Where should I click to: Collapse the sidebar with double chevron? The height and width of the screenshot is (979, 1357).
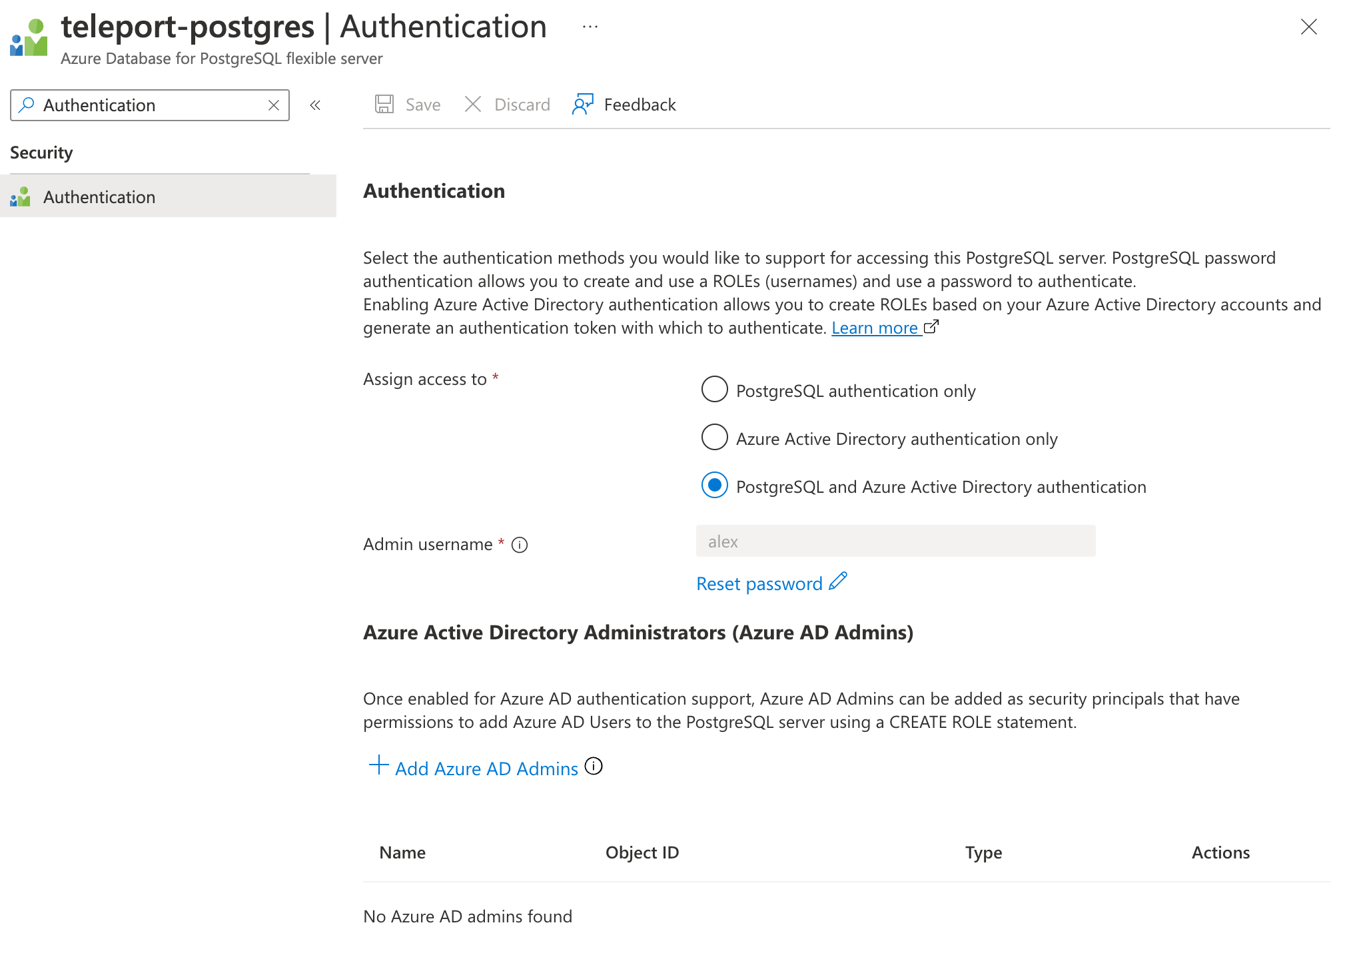315,105
